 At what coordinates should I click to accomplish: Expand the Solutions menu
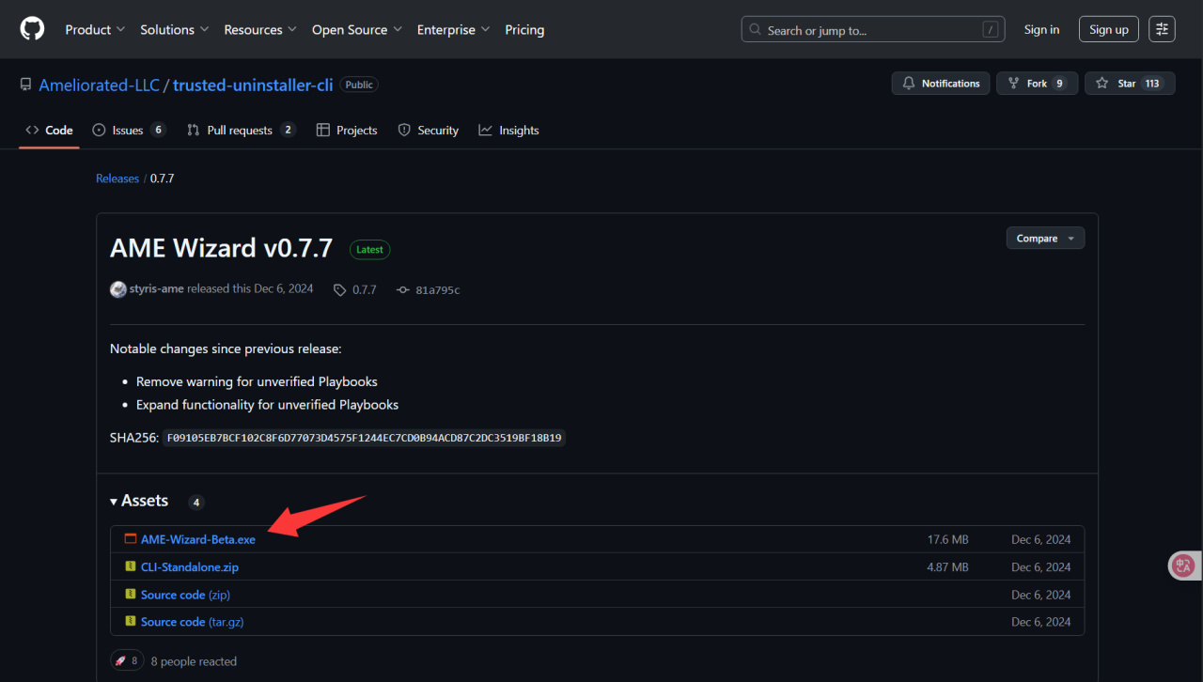(175, 30)
